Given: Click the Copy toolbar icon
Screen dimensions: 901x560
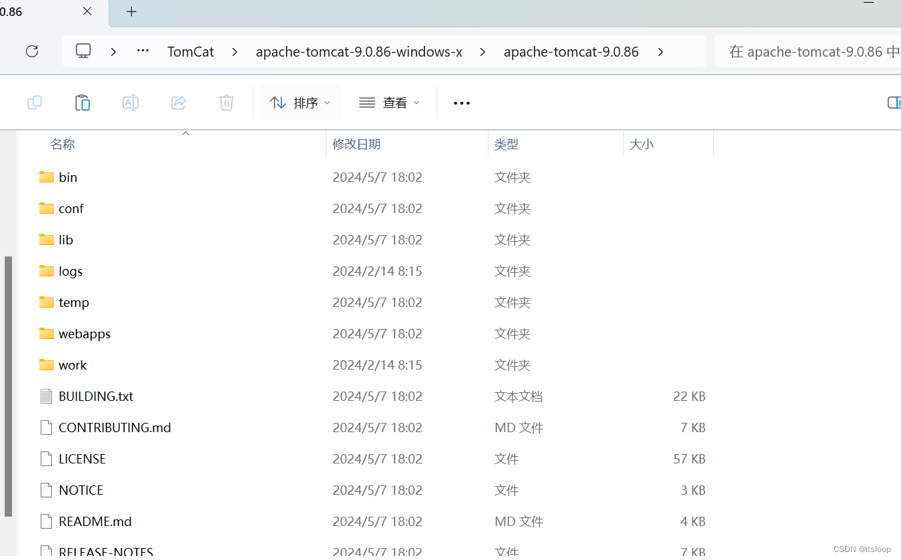Looking at the screenshot, I should click(x=35, y=103).
